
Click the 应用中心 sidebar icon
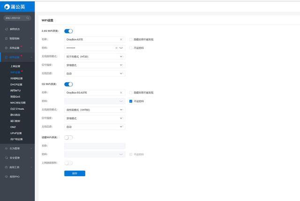(x=6, y=177)
